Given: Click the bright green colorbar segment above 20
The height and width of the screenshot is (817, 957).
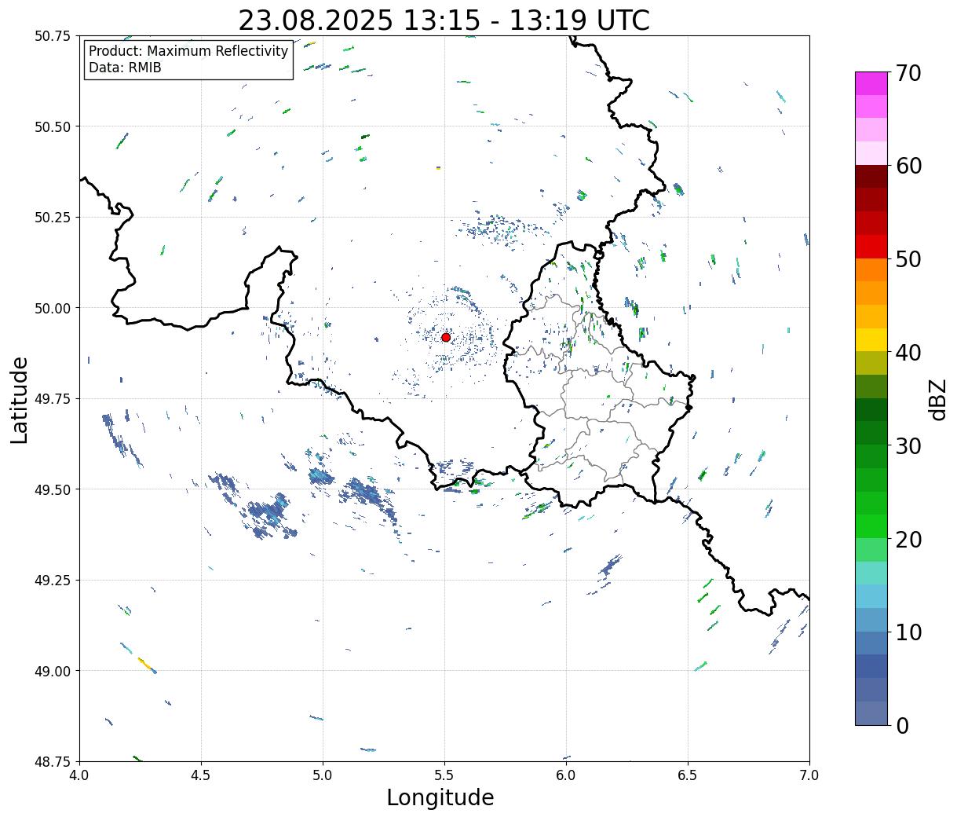Looking at the screenshot, I should tap(871, 526).
